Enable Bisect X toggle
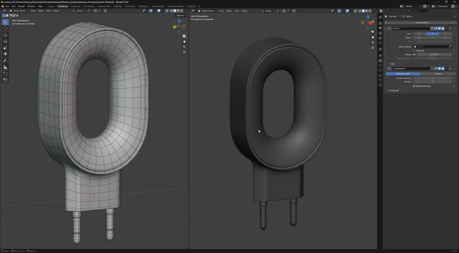This screenshot has height=253, width=459. (x=419, y=38)
